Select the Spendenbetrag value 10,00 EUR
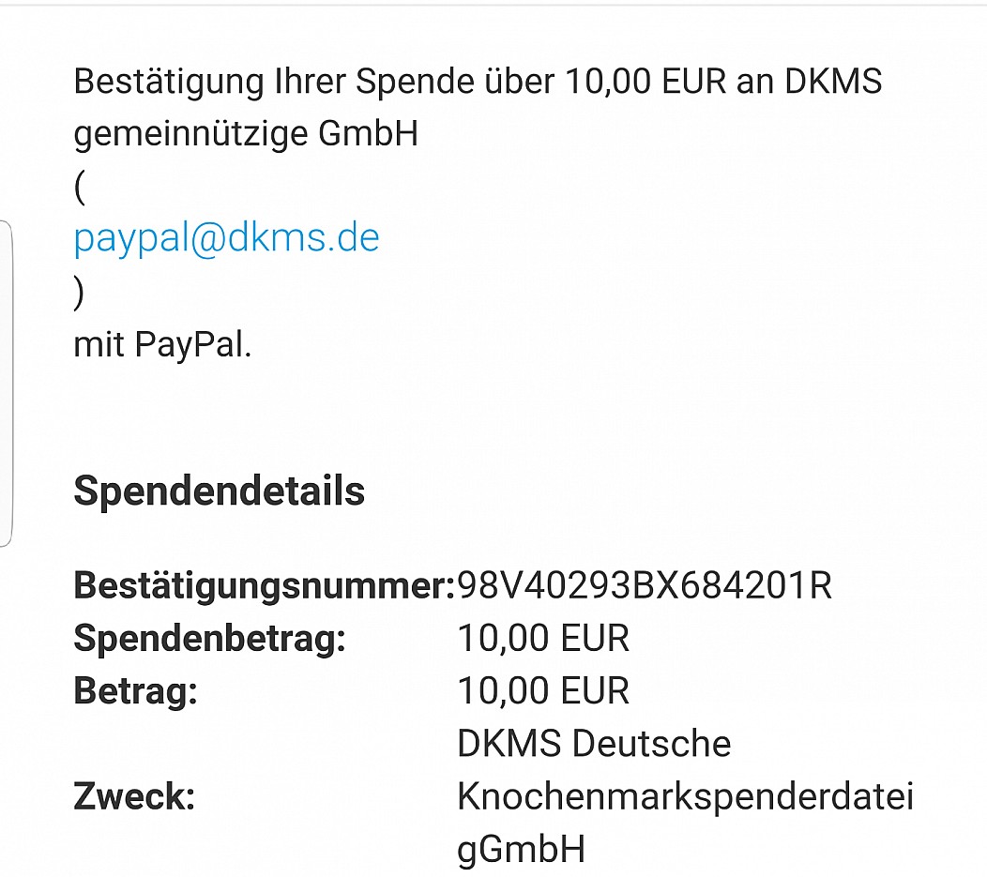This screenshot has width=987, height=877. click(x=543, y=639)
